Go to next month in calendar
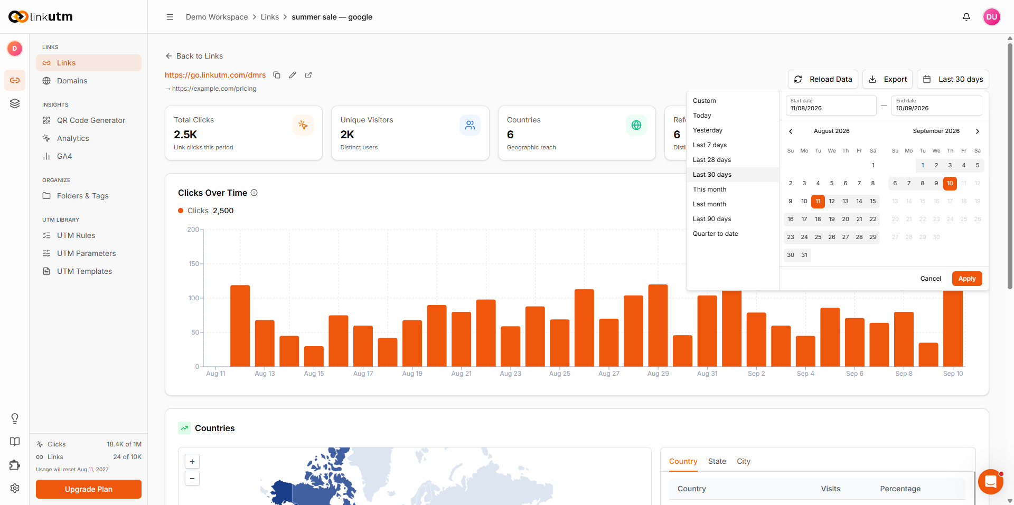Image resolution: width=1014 pixels, height=505 pixels. click(978, 131)
